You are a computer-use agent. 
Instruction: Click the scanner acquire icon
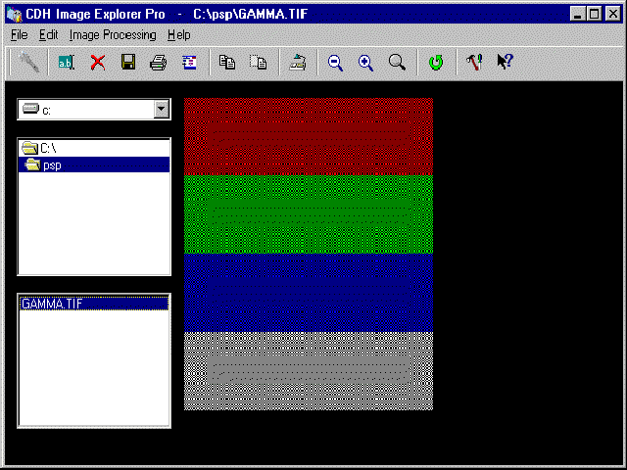click(297, 63)
